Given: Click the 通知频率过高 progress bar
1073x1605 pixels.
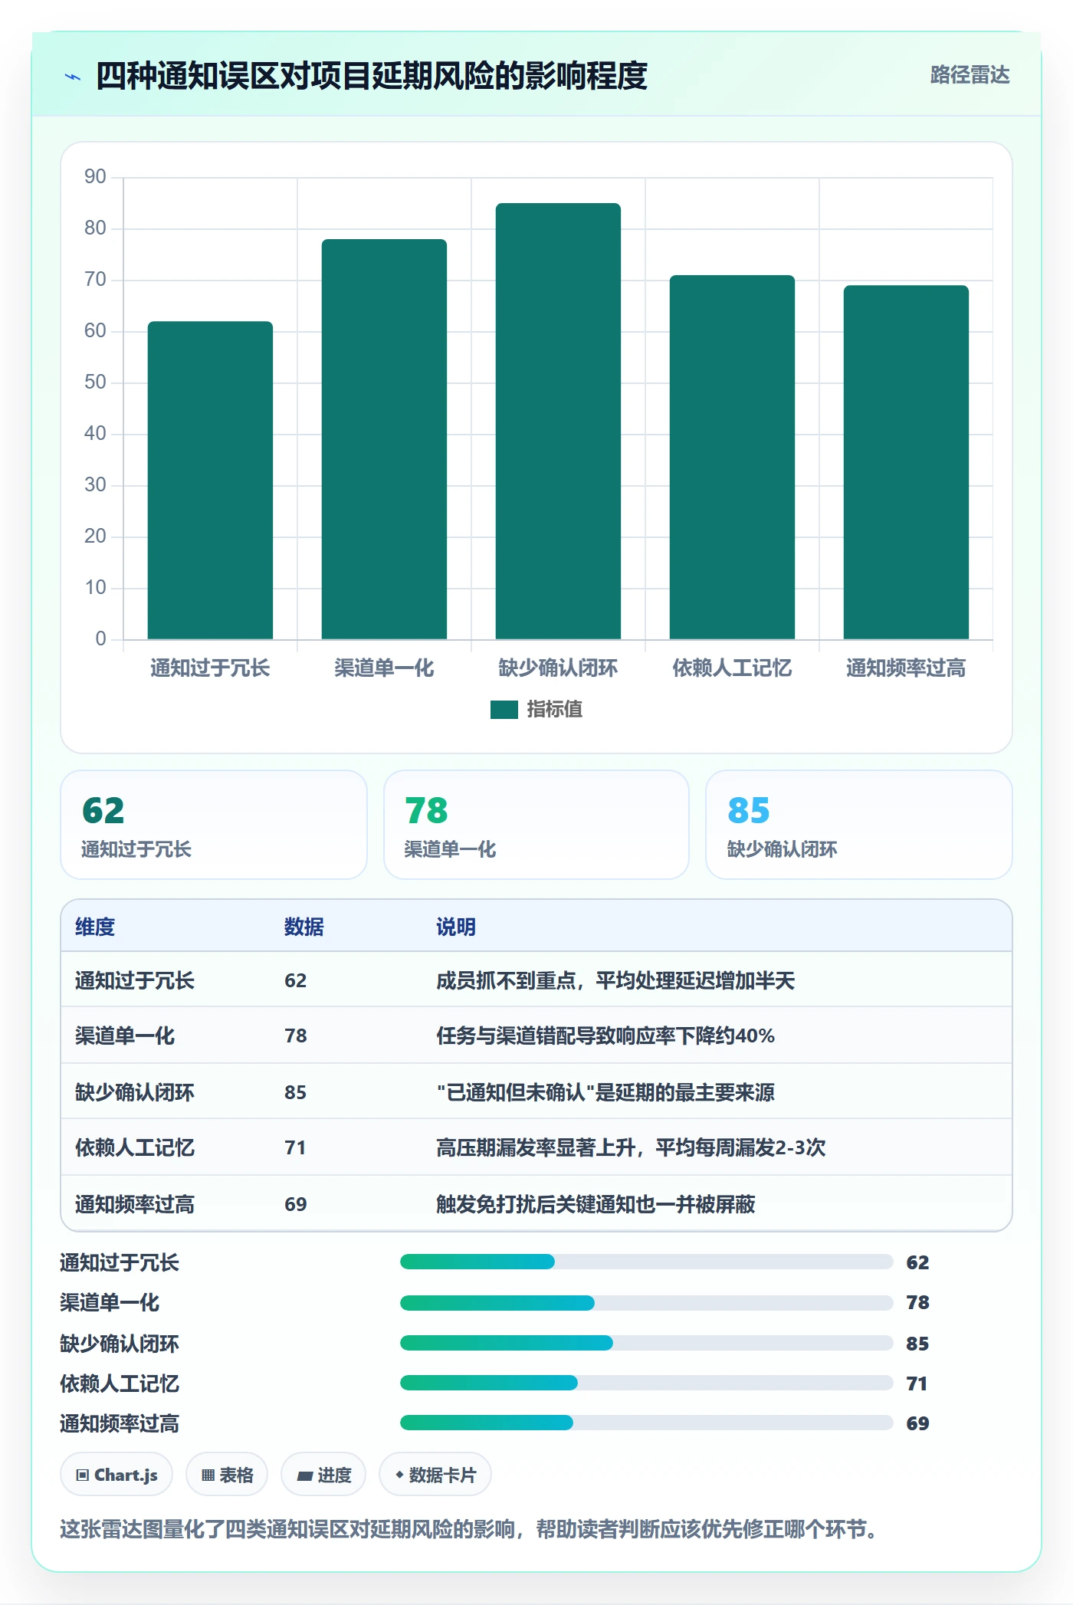Looking at the screenshot, I should (x=646, y=1423).
